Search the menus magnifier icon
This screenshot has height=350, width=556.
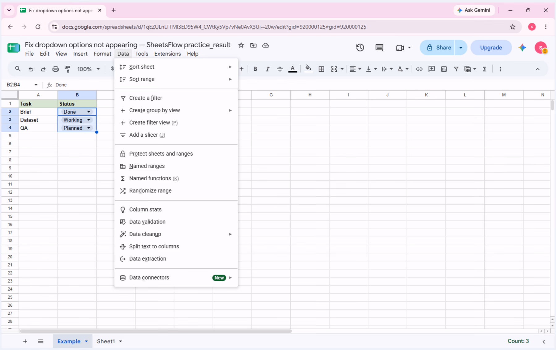point(18,69)
